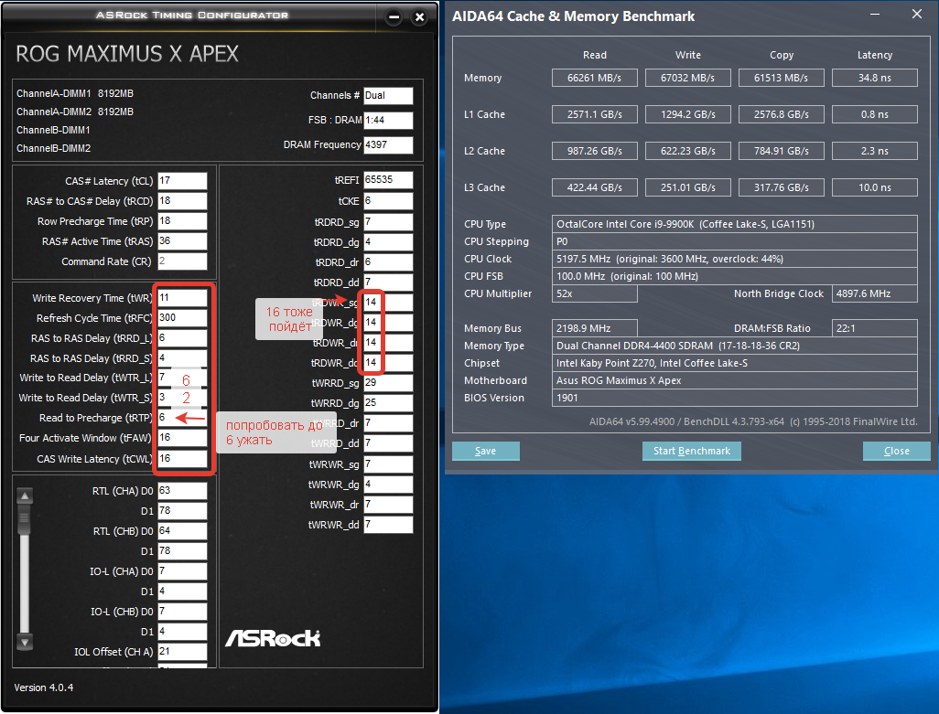Click the tREFI value field
Viewport: 939px width, 714px height.
coord(388,180)
